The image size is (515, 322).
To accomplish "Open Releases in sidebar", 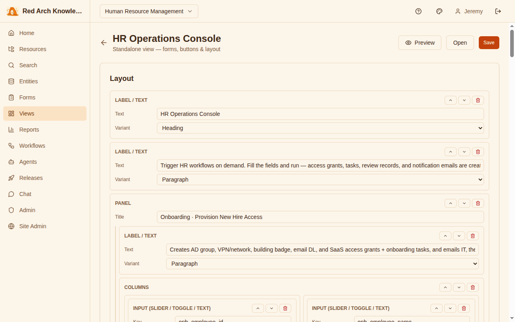I will tap(45, 178).
